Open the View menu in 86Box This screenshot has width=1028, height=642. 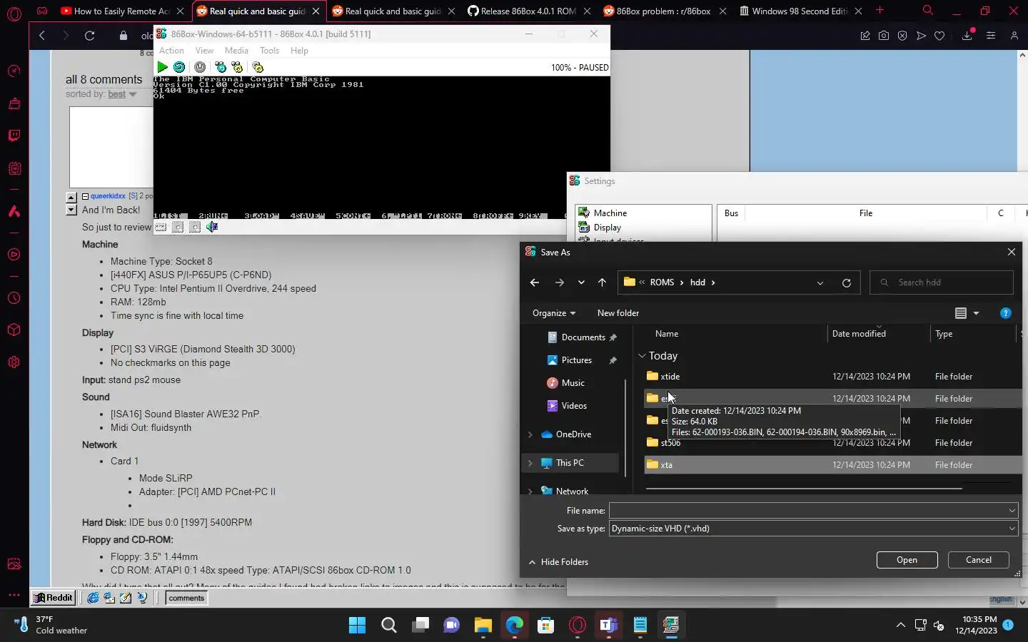(204, 51)
